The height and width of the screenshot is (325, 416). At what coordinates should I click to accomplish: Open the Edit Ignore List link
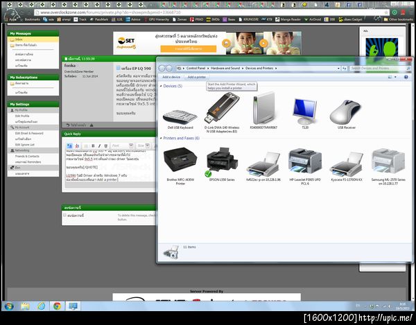(x=25, y=145)
